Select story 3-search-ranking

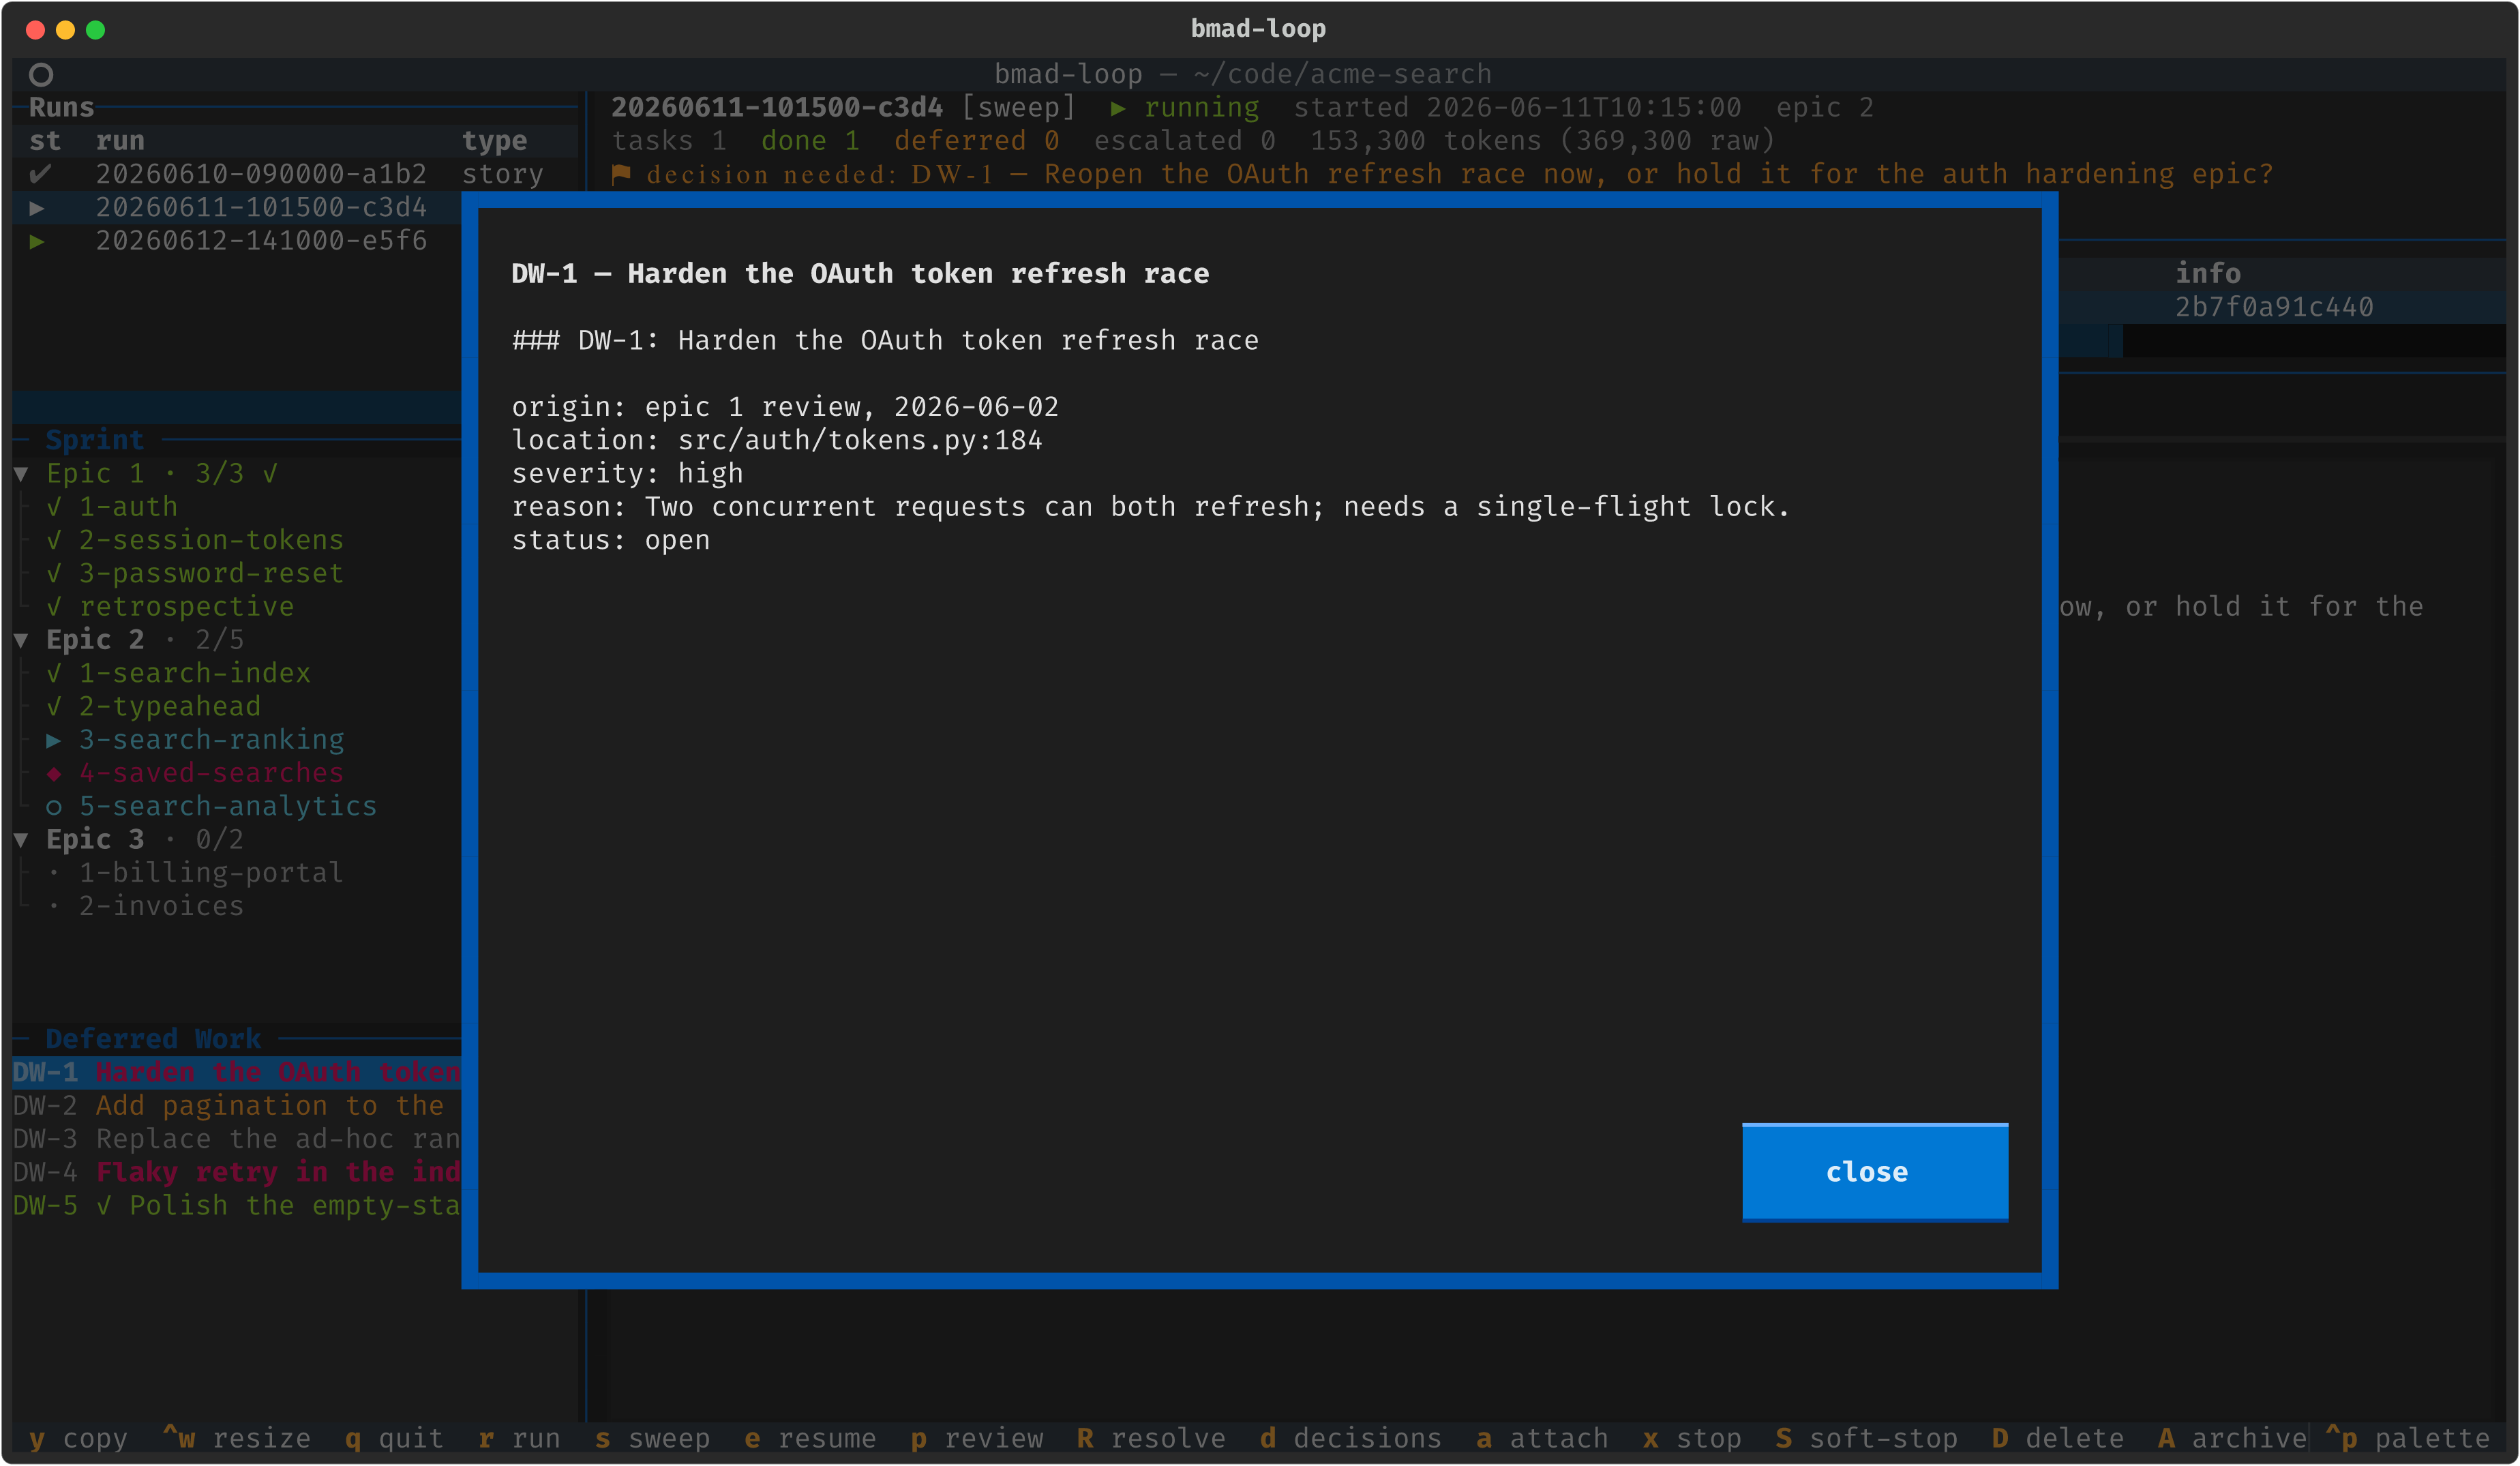(211, 740)
